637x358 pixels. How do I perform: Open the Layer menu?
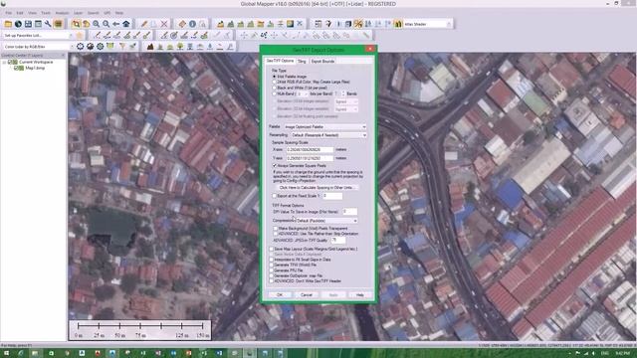click(x=78, y=13)
